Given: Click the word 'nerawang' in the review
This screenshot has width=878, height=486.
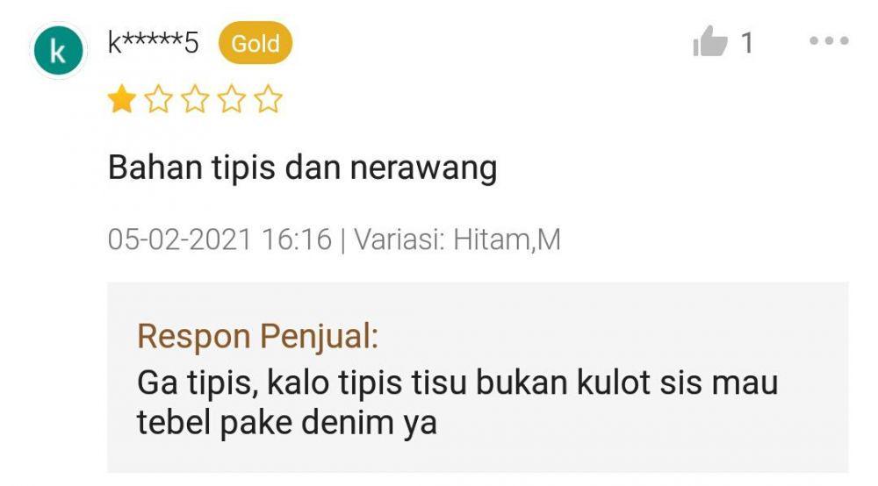Looking at the screenshot, I should pyautogui.click(x=423, y=169).
